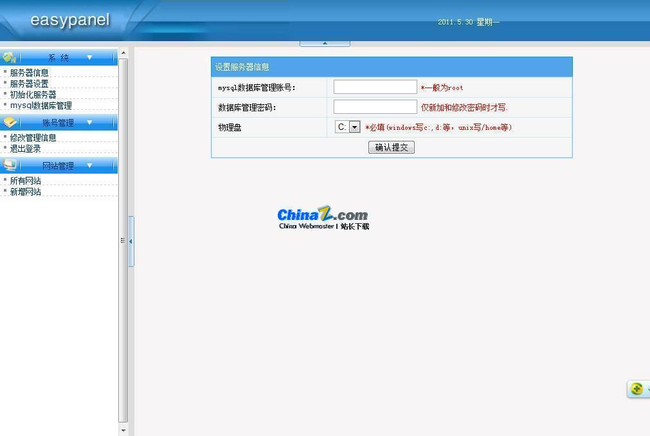Image resolution: width=650 pixels, height=436 pixels.
Task: Click the sidebar scrollbar down arrow
Action: [123, 431]
